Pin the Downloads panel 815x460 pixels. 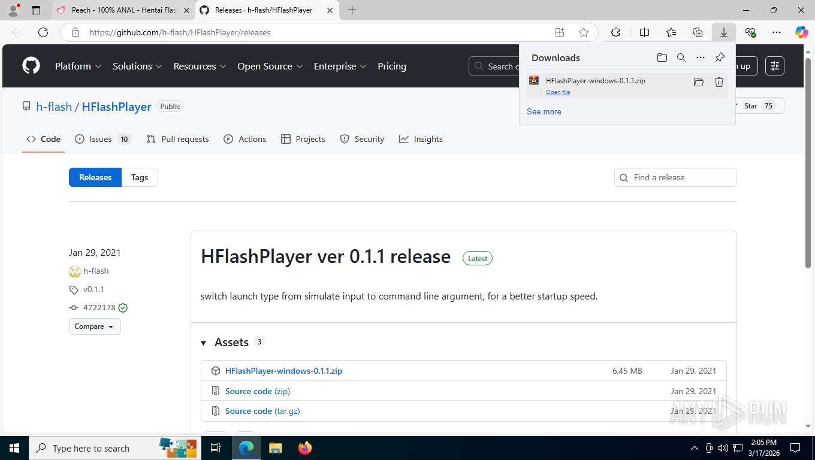coord(720,57)
